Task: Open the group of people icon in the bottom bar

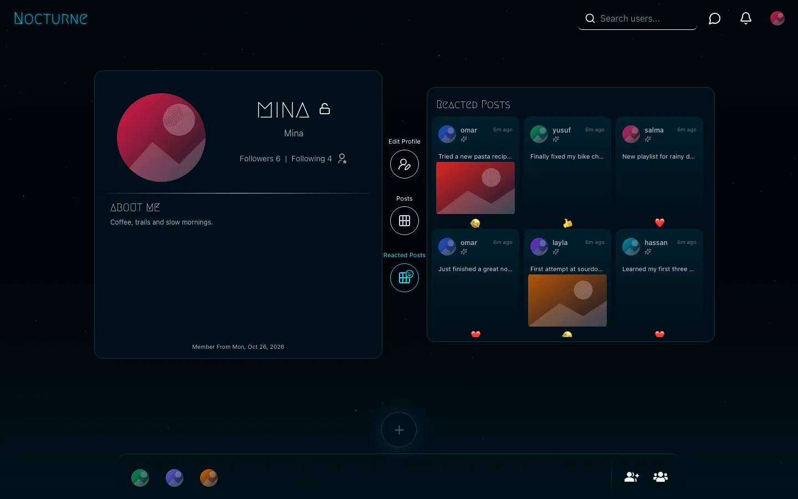Action: pos(661,477)
